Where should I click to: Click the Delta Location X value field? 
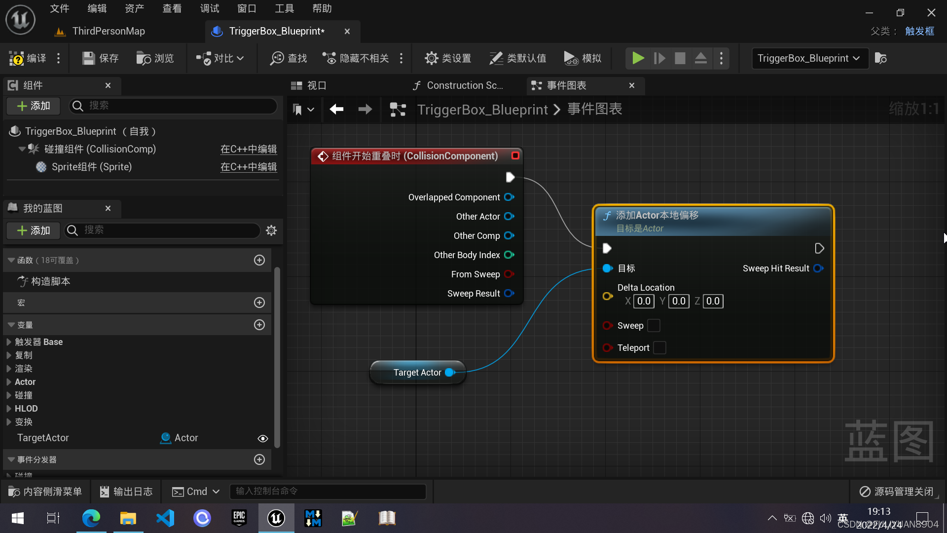coord(644,301)
